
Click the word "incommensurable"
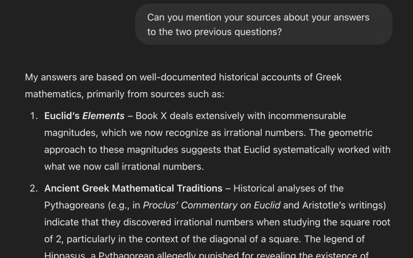pos(307,116)
